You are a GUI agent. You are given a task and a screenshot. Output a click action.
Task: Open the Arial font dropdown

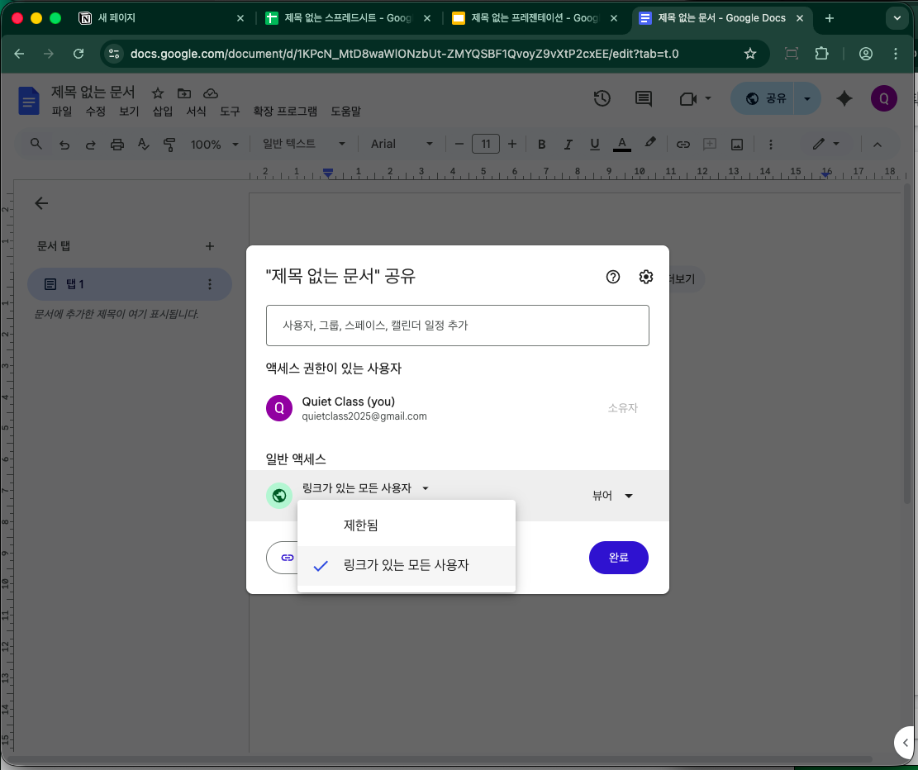402,145
